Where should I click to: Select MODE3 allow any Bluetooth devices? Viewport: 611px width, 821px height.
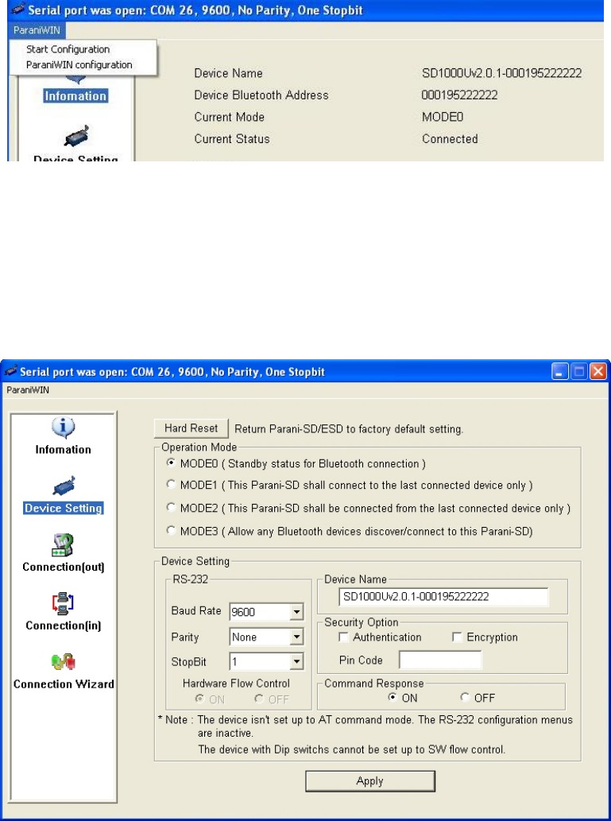[171, 530]
